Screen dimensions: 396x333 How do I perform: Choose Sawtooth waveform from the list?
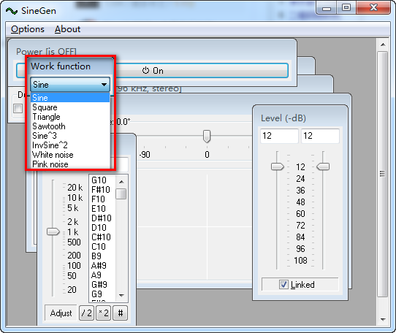70,126
